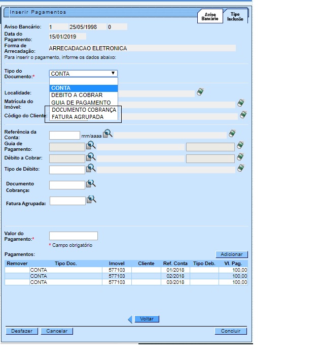
Task: Clear the Localidade field with the eraser icon
Action: pos(200,92)
